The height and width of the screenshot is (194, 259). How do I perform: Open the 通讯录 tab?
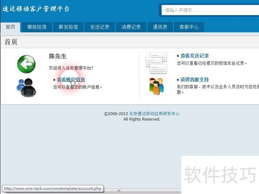point(160,27)
